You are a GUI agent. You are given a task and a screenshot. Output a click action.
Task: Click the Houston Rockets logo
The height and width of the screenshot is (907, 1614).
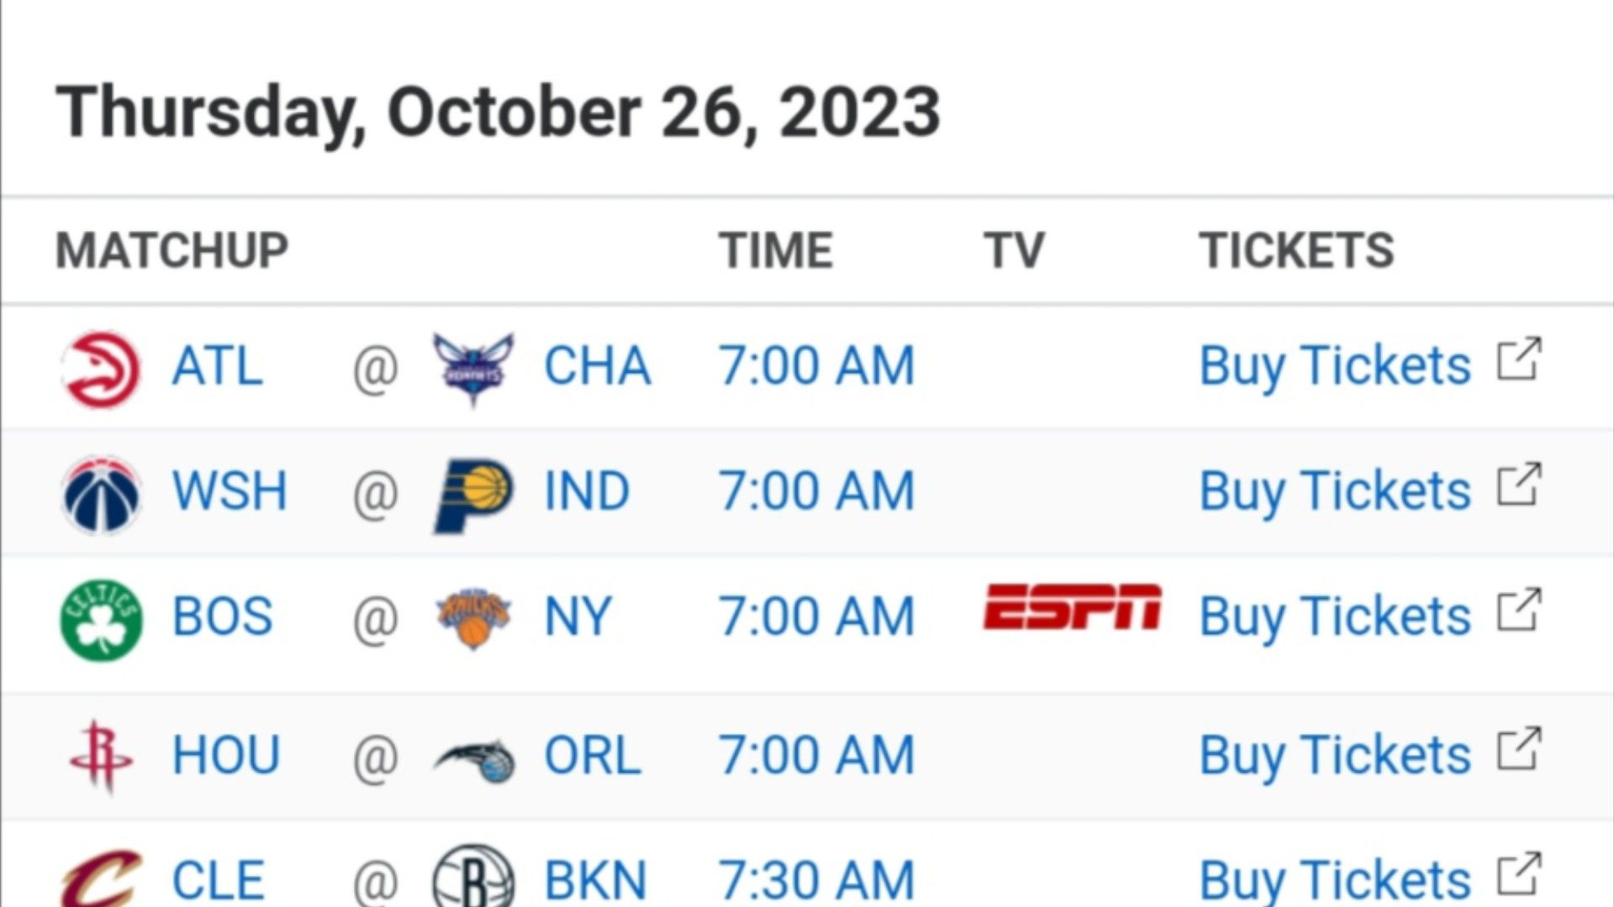tap(102, 757)
